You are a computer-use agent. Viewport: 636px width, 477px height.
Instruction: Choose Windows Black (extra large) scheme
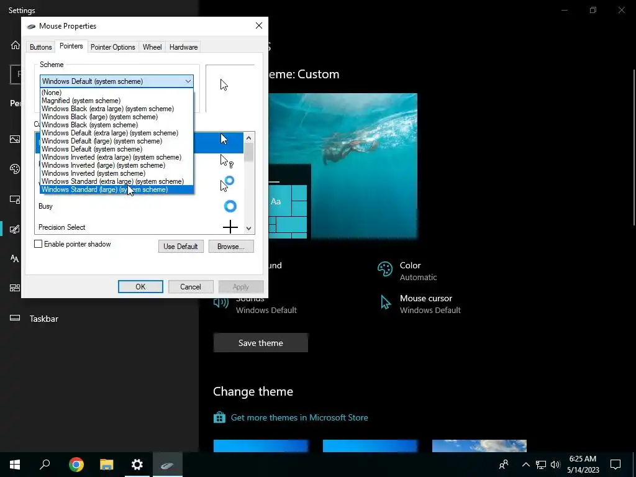pos(117,109)
